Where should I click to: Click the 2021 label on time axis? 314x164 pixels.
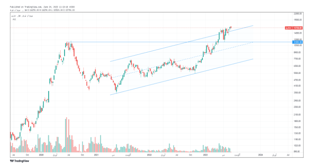point(96,155)
